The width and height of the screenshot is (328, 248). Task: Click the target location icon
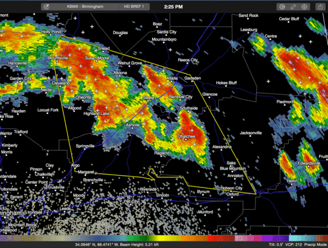click(x=304, y=7)
